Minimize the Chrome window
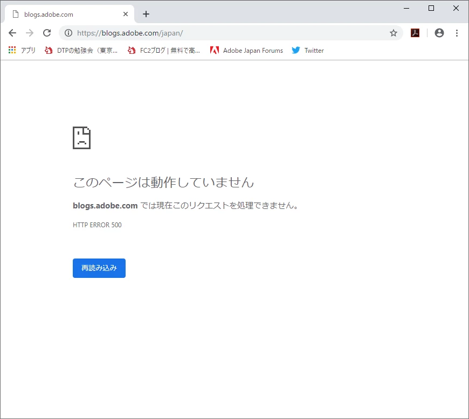 (406, 9)
